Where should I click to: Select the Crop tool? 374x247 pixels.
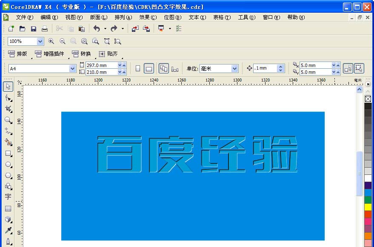[8, 109]
